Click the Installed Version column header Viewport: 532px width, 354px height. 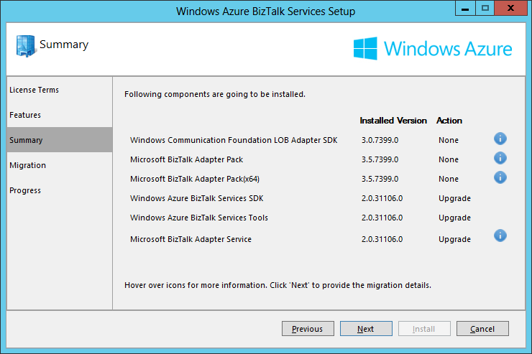[393, 121]
